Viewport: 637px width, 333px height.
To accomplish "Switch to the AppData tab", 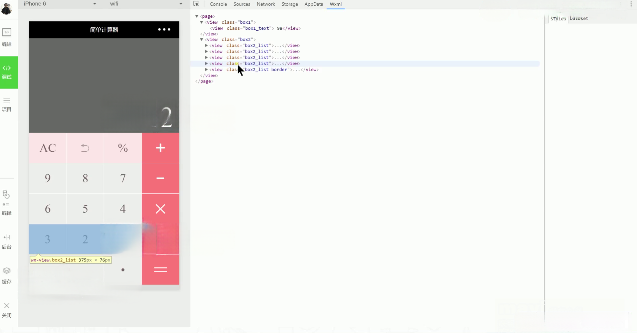I will pos(314,4).
